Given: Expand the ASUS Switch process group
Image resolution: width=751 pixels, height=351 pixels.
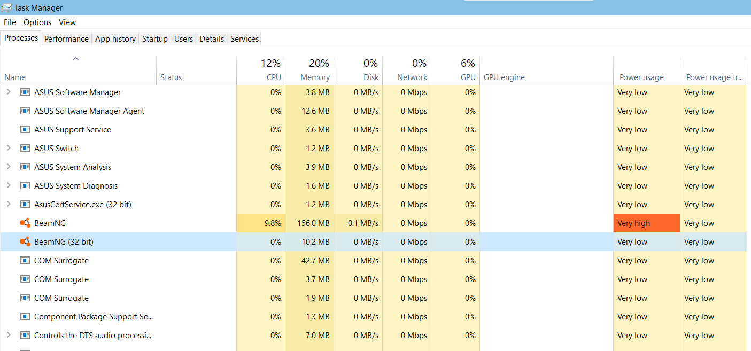Looking at the screenshot, I should click(x=9, y=149).
